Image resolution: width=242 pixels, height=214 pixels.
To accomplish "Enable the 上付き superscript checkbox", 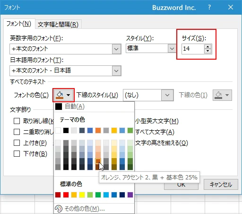I will tap(17, 143).
